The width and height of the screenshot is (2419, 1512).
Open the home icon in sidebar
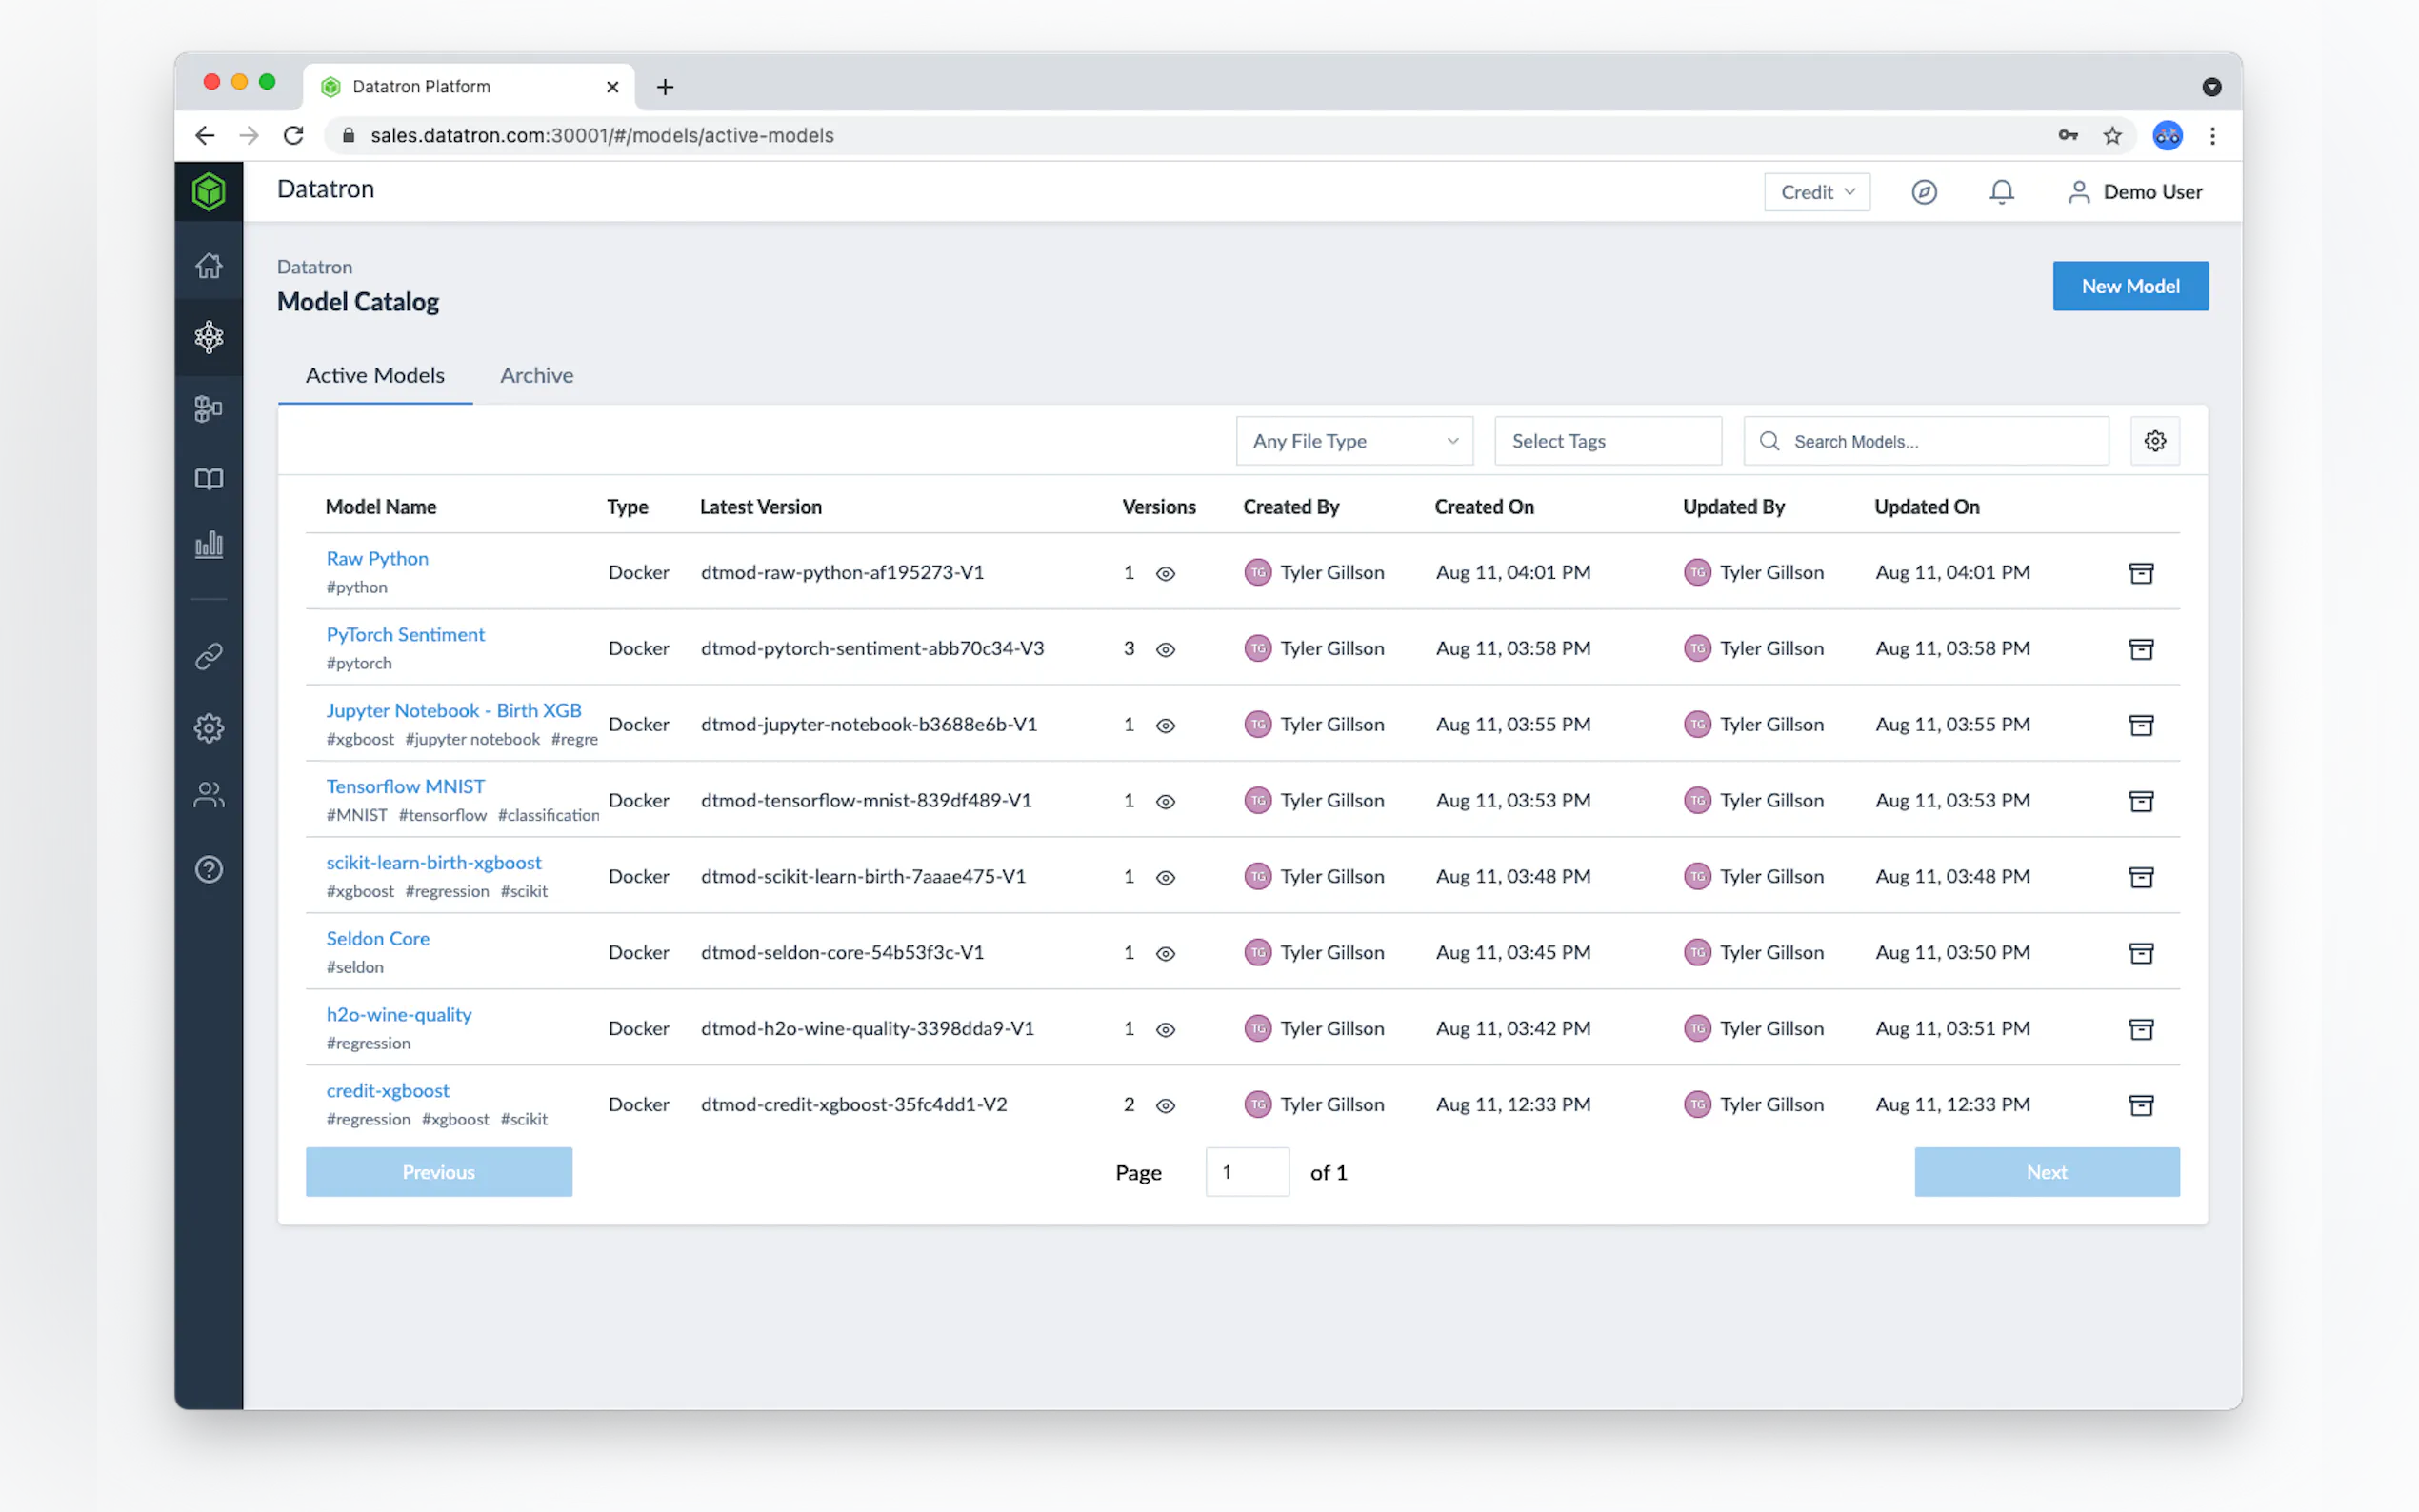208,266
